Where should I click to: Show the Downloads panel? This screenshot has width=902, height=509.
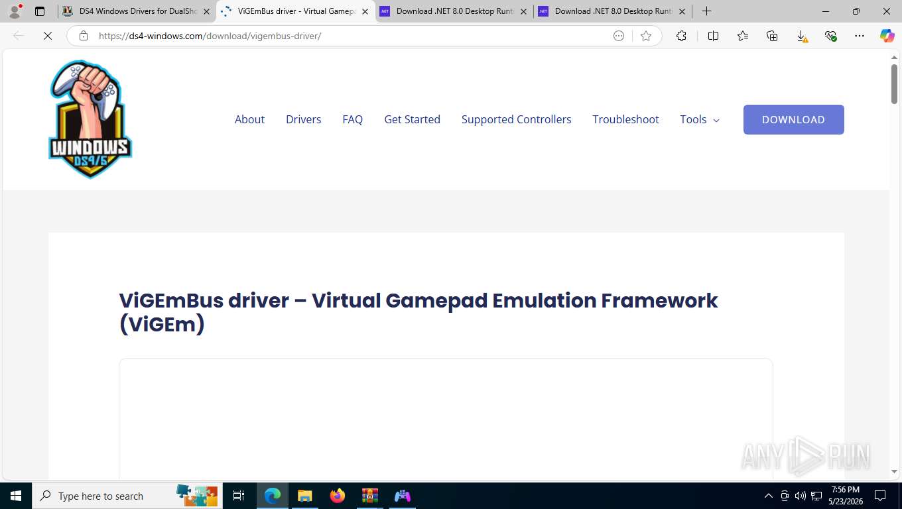[801, 36]
